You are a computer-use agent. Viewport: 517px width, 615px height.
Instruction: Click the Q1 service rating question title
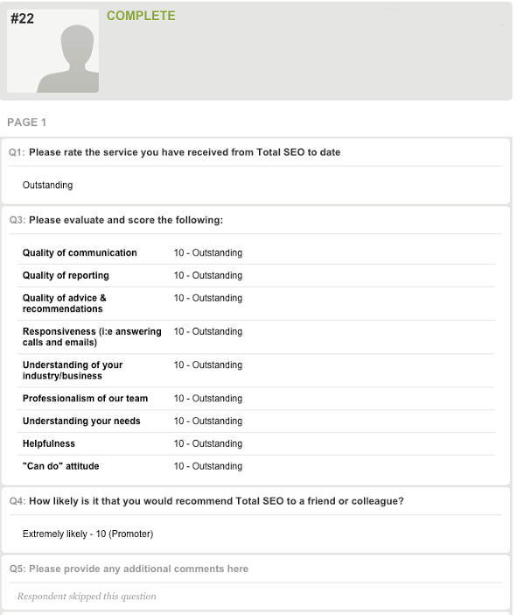click(175, 152)
